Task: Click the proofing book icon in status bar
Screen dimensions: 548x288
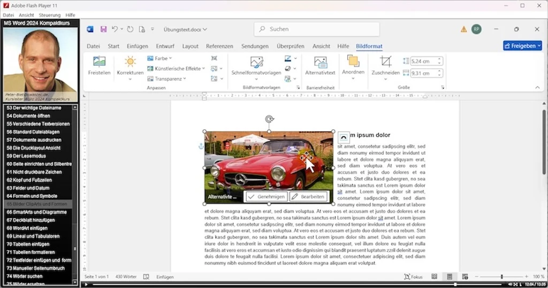Action: point(146,277)
